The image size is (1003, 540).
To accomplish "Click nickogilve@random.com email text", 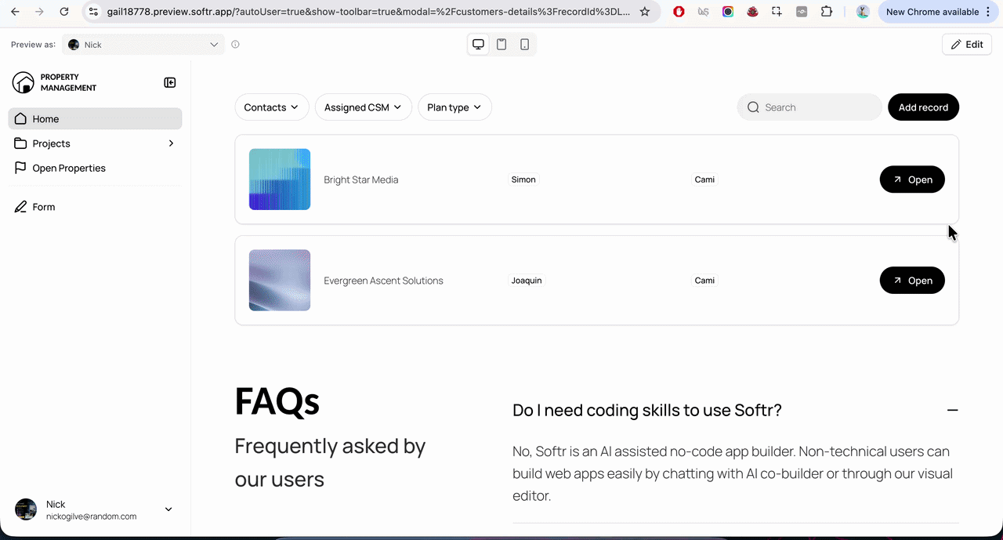I will coord(92,516).
